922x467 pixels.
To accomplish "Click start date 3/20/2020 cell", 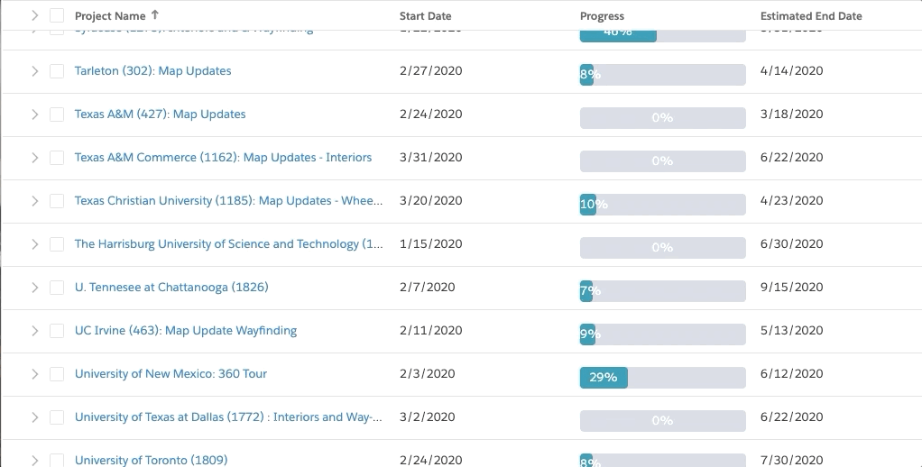I will 430,200.
